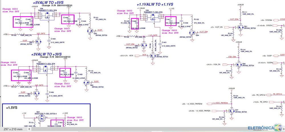Select the magenta box around C1453 and C1454
The width and height of the screenshot is (285, 132).
point(21,76)
